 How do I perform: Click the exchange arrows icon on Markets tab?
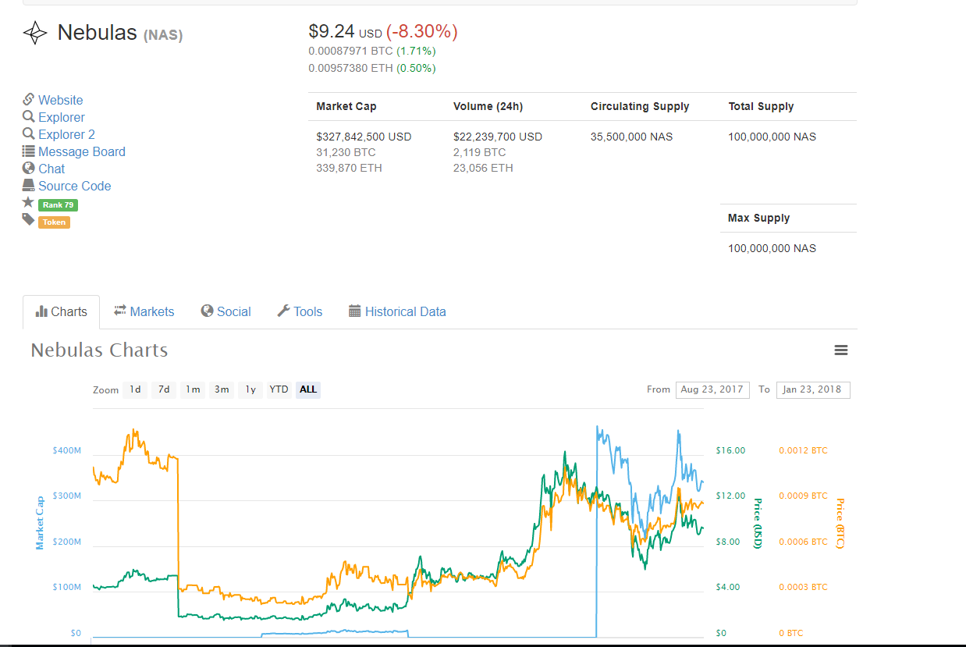pos(120,311)
